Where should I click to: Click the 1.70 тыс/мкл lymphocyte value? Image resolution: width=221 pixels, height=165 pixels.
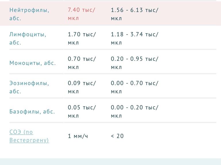coord(82,38)
